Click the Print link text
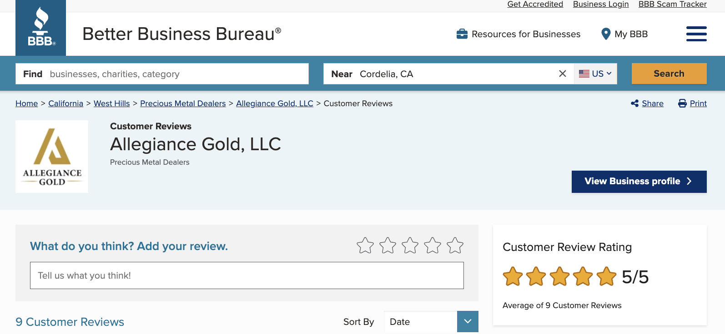 click(698, 103)
